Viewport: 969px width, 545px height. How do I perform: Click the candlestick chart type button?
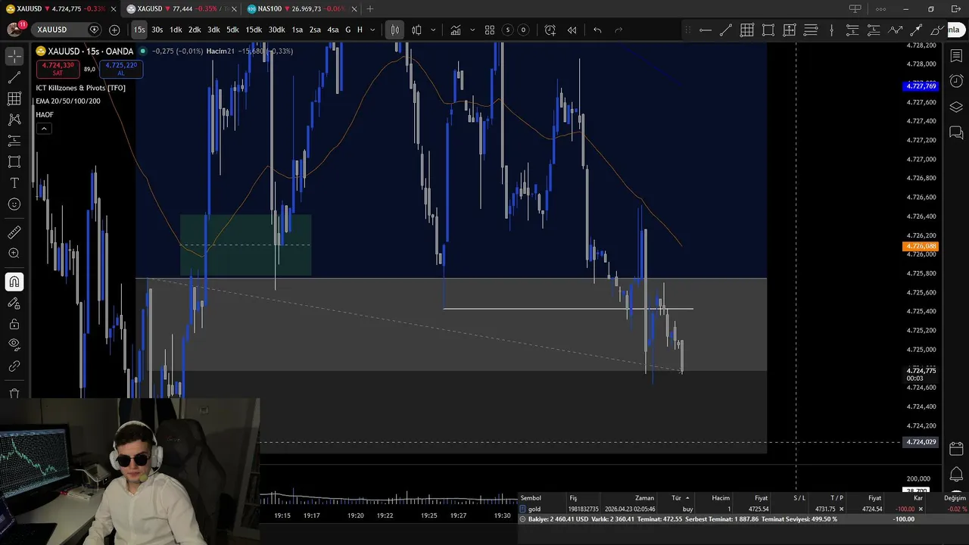tap(394, 30)
